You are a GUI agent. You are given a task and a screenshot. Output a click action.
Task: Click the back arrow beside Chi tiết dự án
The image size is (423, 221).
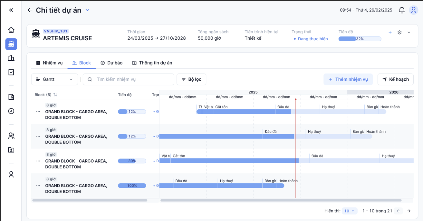pyautogui.click(x=30, y=10)
